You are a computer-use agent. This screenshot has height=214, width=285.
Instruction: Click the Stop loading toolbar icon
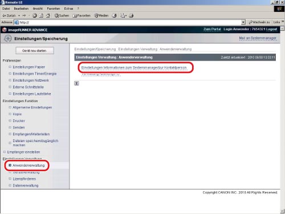(x=35, y=15)
